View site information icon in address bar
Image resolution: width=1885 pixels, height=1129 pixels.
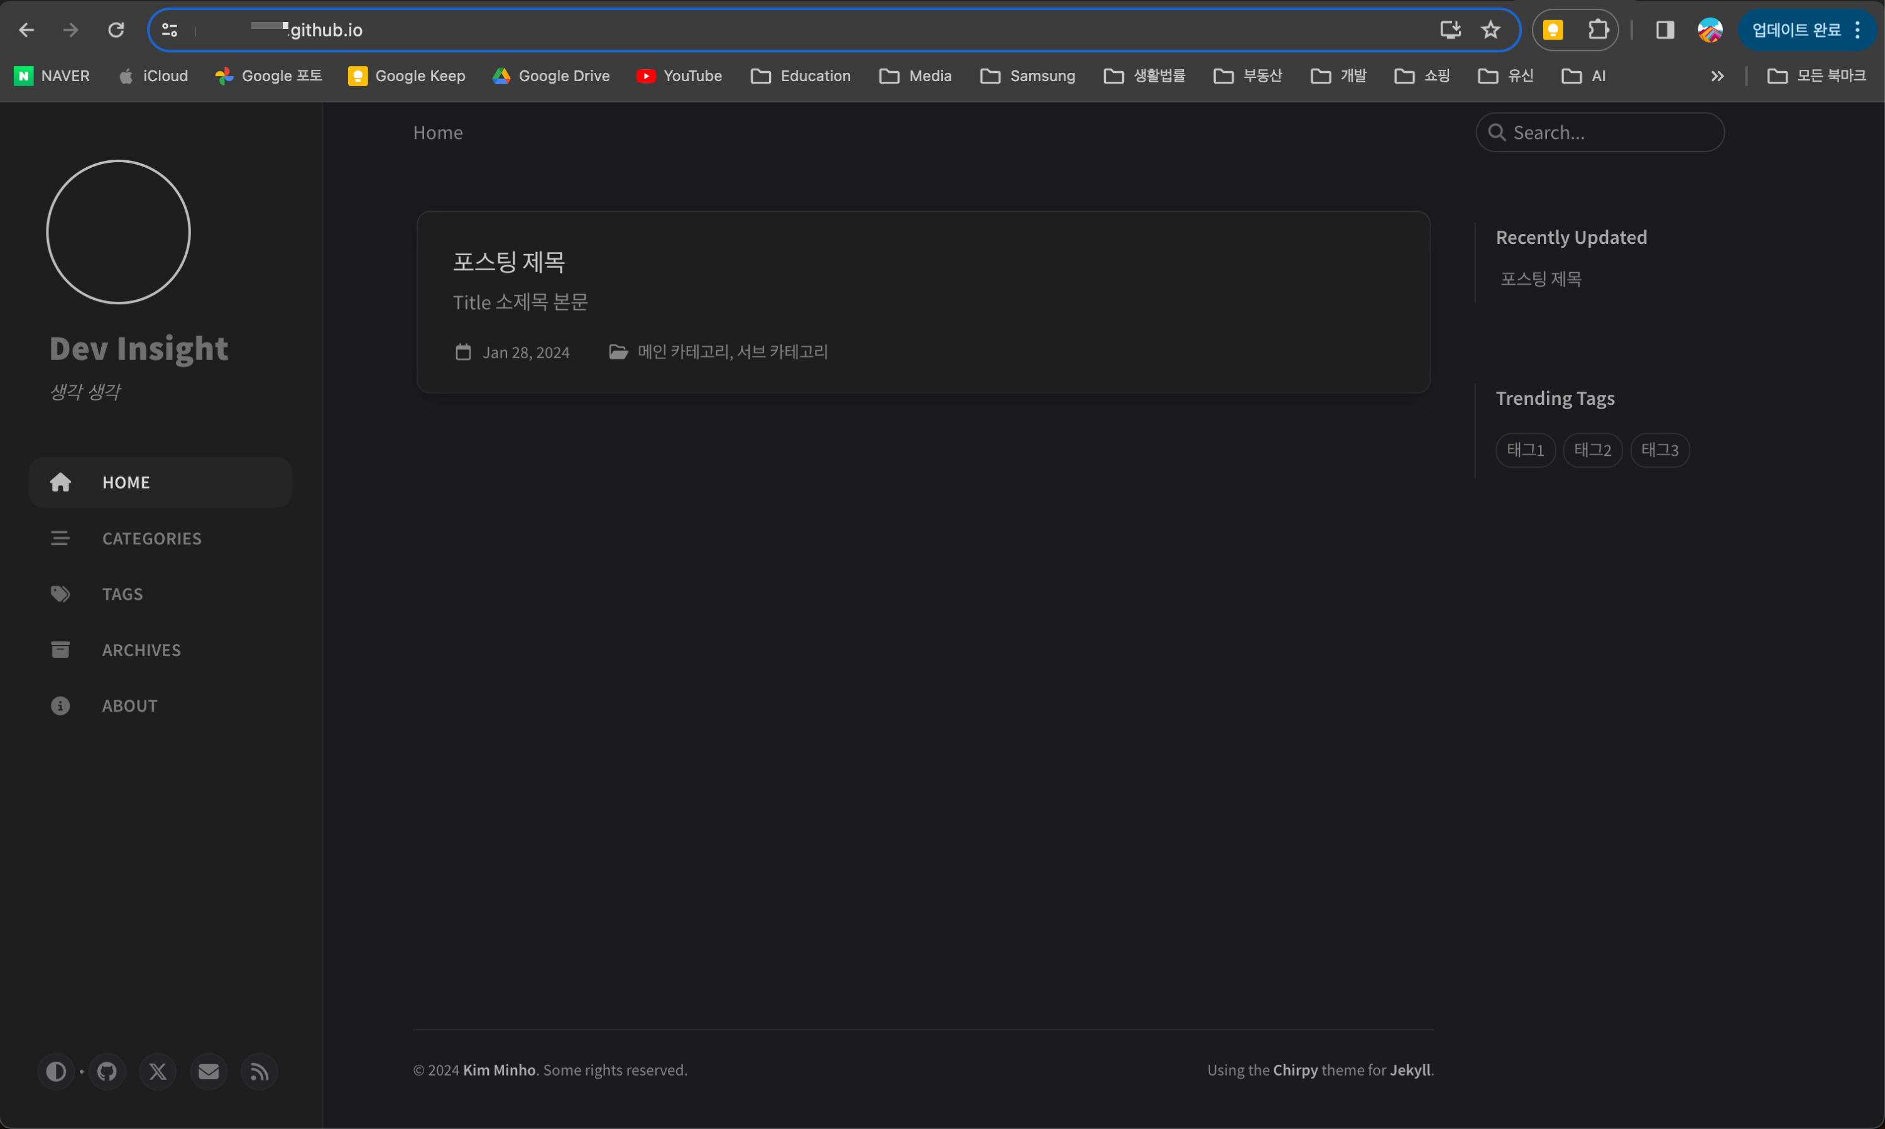click(170, 30)
